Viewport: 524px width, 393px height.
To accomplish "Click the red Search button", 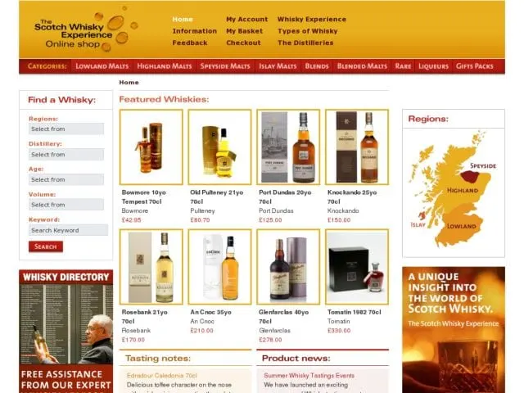I will (46, 246).
